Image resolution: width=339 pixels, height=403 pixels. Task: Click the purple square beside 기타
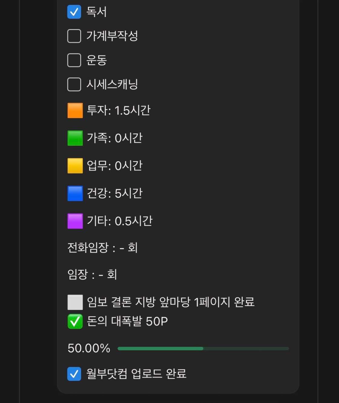[x=75, y=221]
